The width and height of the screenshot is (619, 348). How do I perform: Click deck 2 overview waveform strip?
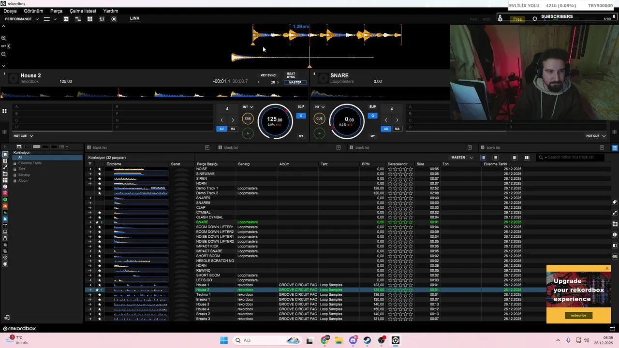(380, 93)
